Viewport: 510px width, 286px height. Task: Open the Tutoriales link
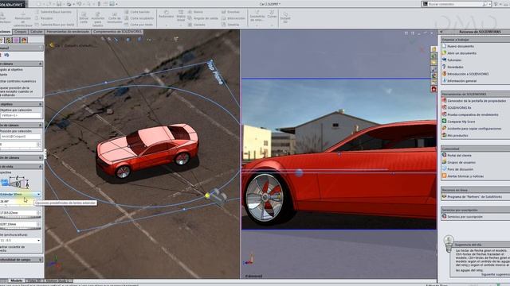coord(454,60)
